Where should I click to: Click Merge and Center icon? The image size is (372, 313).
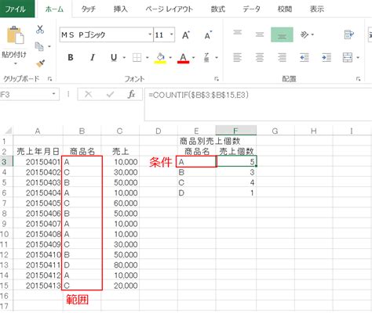coord(348,57)
